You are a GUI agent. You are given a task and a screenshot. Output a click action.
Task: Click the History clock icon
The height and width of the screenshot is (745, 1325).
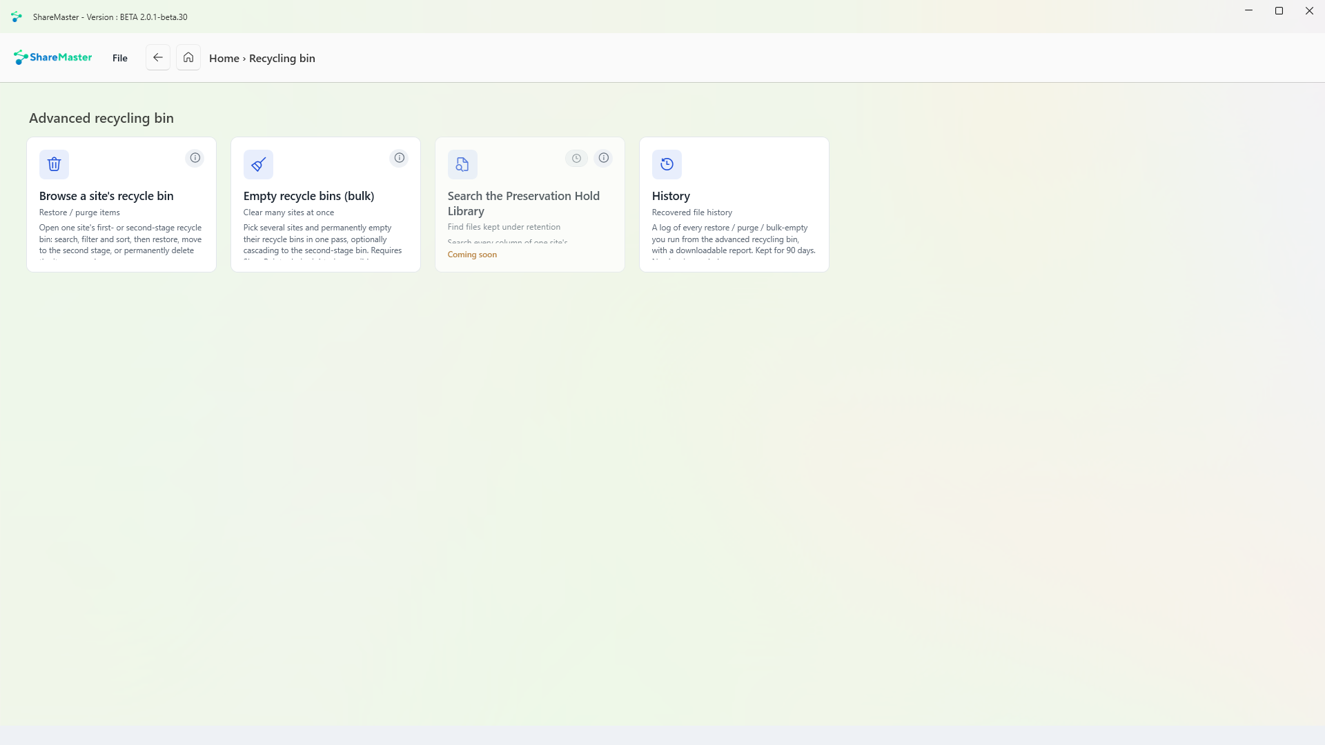click(667, 164)
